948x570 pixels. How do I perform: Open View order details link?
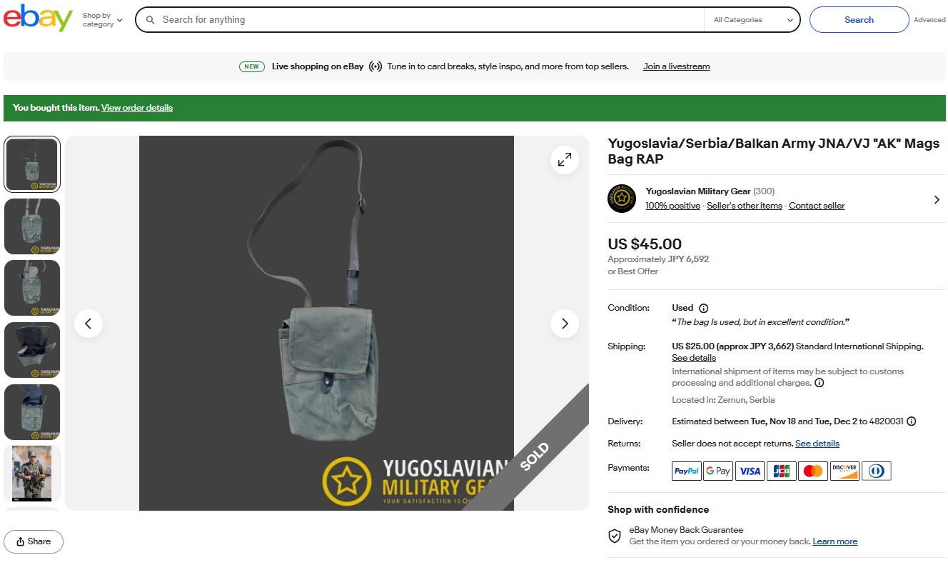(x=137, y=108)
